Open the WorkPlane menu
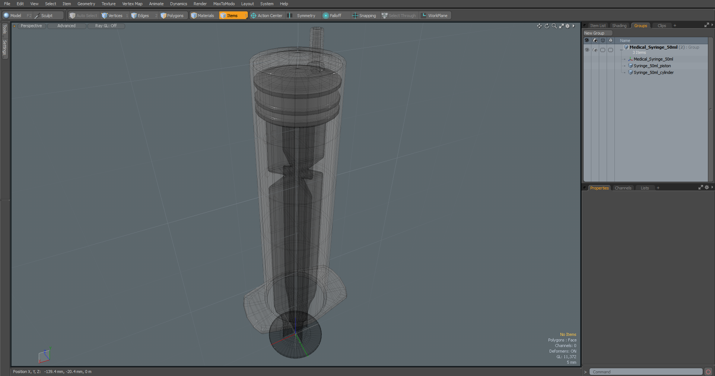 point(435,16)
